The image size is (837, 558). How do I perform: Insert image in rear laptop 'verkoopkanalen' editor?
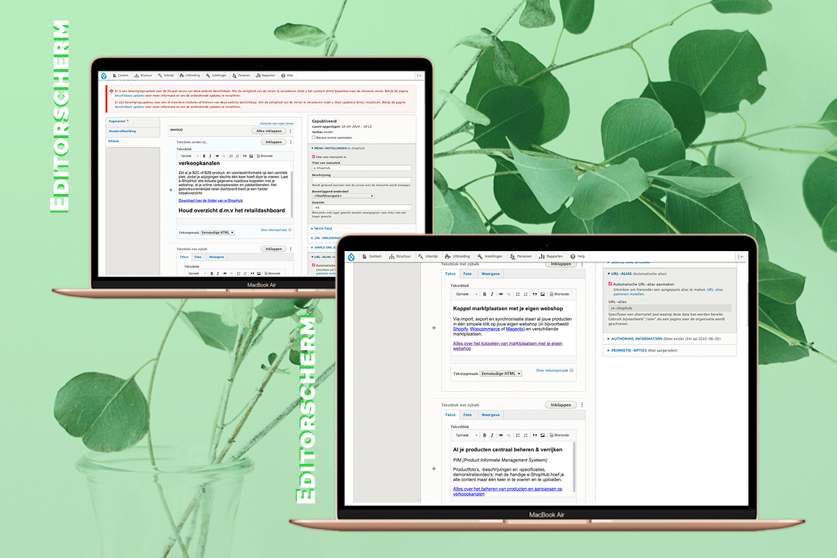[x=252, y=156]
